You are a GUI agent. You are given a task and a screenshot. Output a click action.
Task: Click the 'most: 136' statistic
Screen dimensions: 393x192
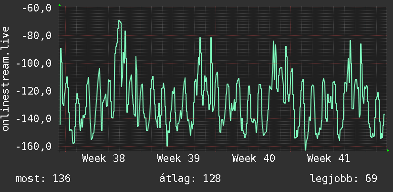pos(43,179)
